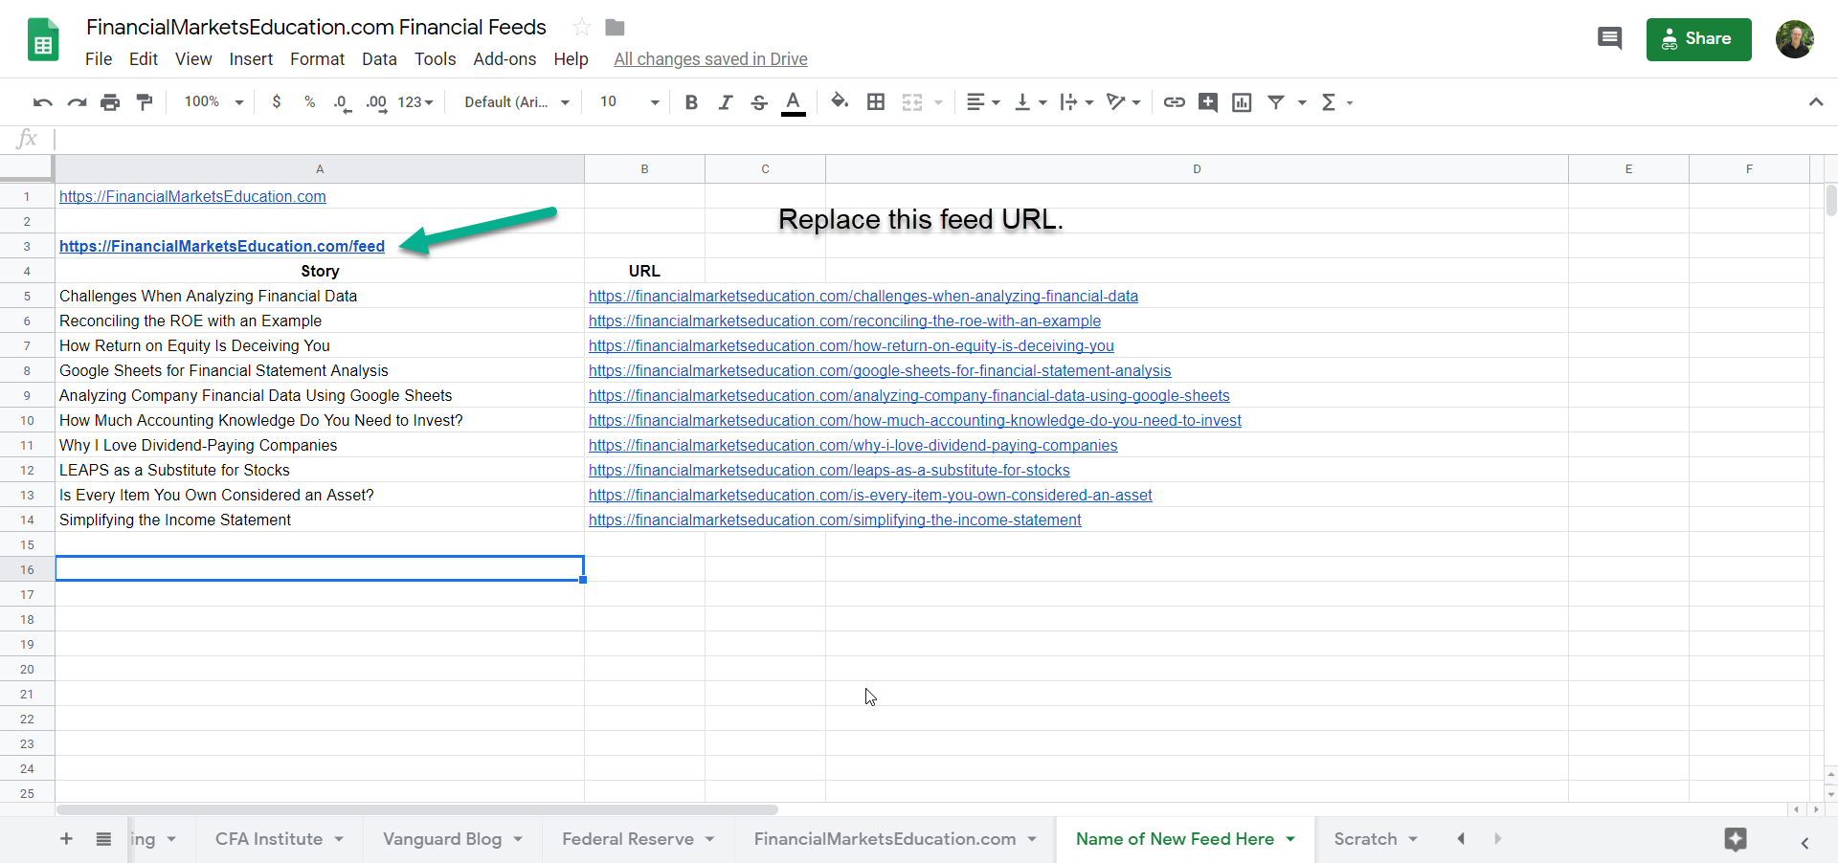This screenshot has height=863, width=1838.
Task: Click the Redo icon
Action: 77,102
